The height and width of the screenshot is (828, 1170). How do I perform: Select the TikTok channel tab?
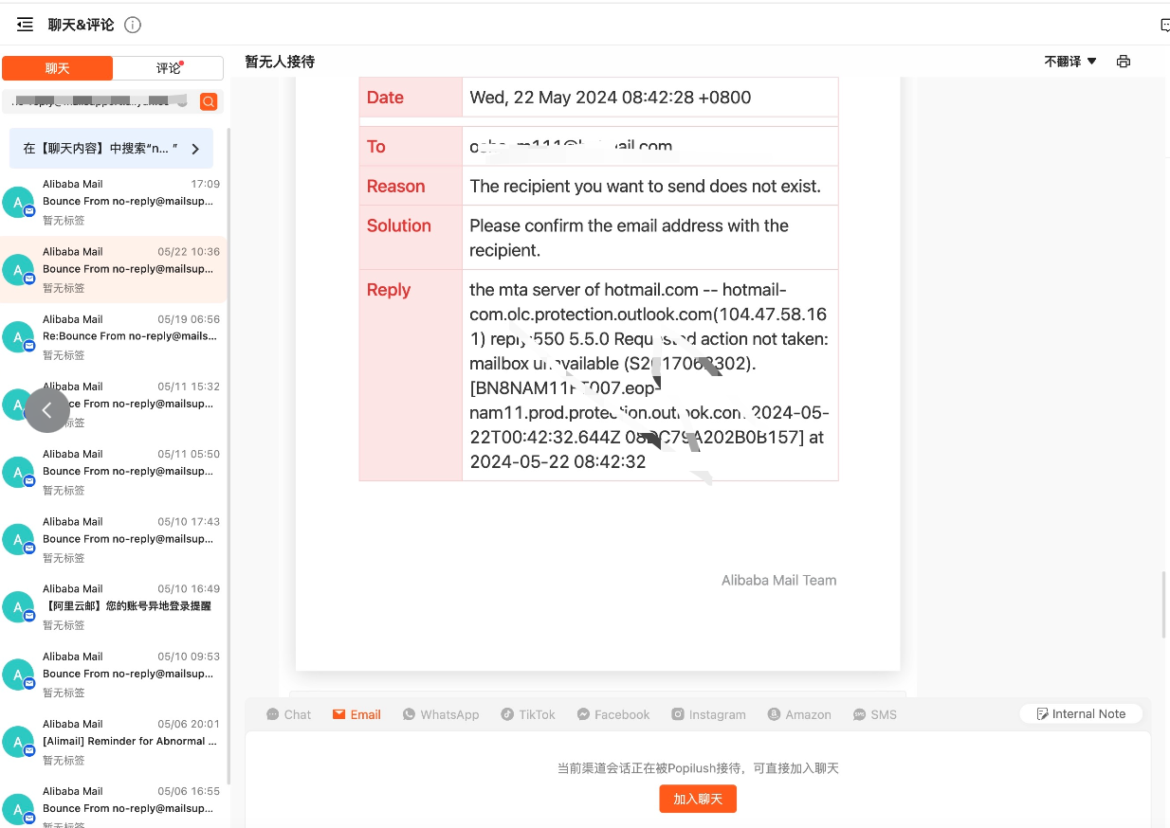pos(528,714)
